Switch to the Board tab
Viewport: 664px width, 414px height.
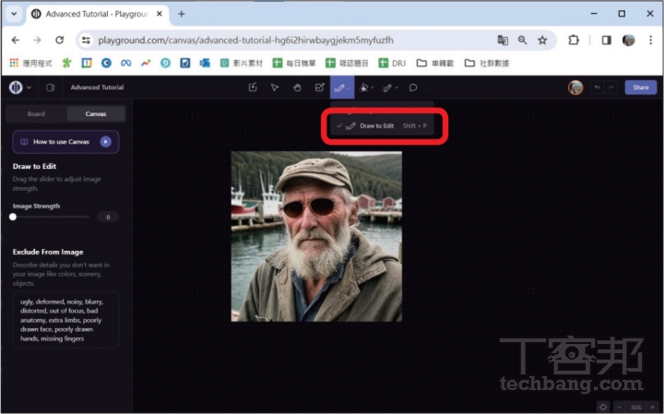pos(36,114)
